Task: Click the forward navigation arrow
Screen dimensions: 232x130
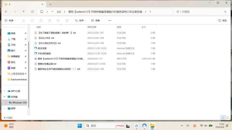Action: pyautogui.click(x=15, y=12)
